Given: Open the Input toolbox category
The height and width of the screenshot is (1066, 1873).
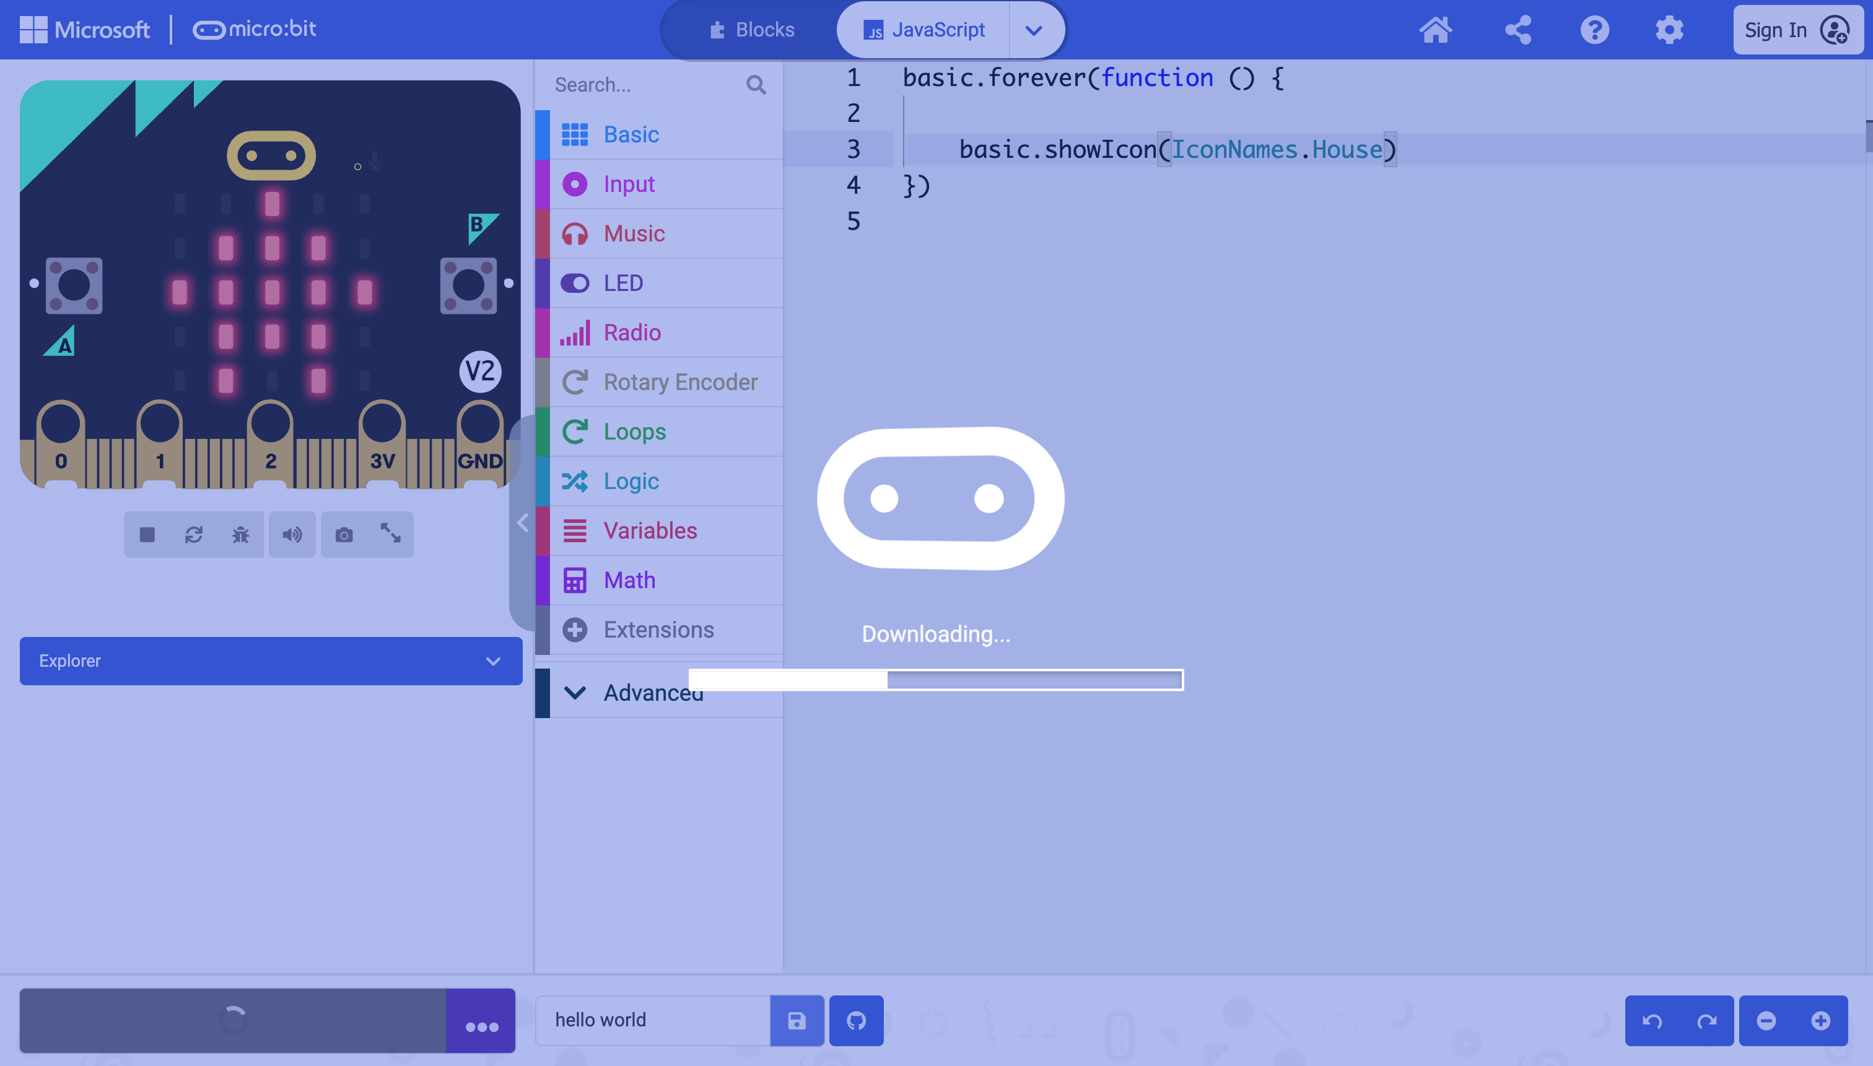Looking at the screenshot, I should 659,184.
